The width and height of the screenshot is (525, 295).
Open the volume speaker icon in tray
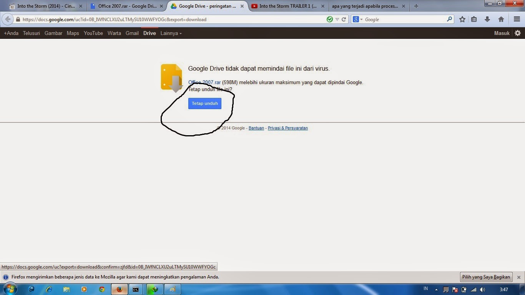tap(482, 290)
